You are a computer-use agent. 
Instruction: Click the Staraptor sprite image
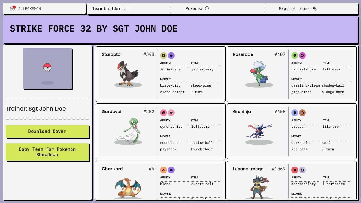click(128, 73)
